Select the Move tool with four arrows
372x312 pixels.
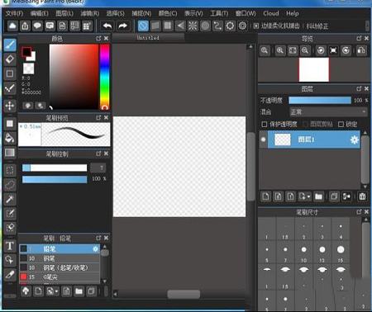coord(10,106)
